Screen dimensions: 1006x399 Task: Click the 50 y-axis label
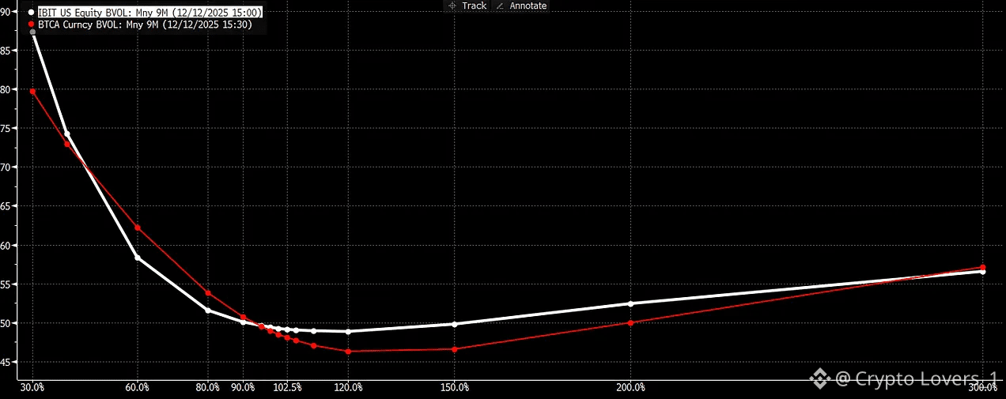click(6, 323)
